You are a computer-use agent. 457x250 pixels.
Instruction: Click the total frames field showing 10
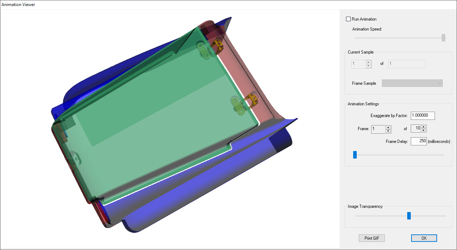coord(416,129)
